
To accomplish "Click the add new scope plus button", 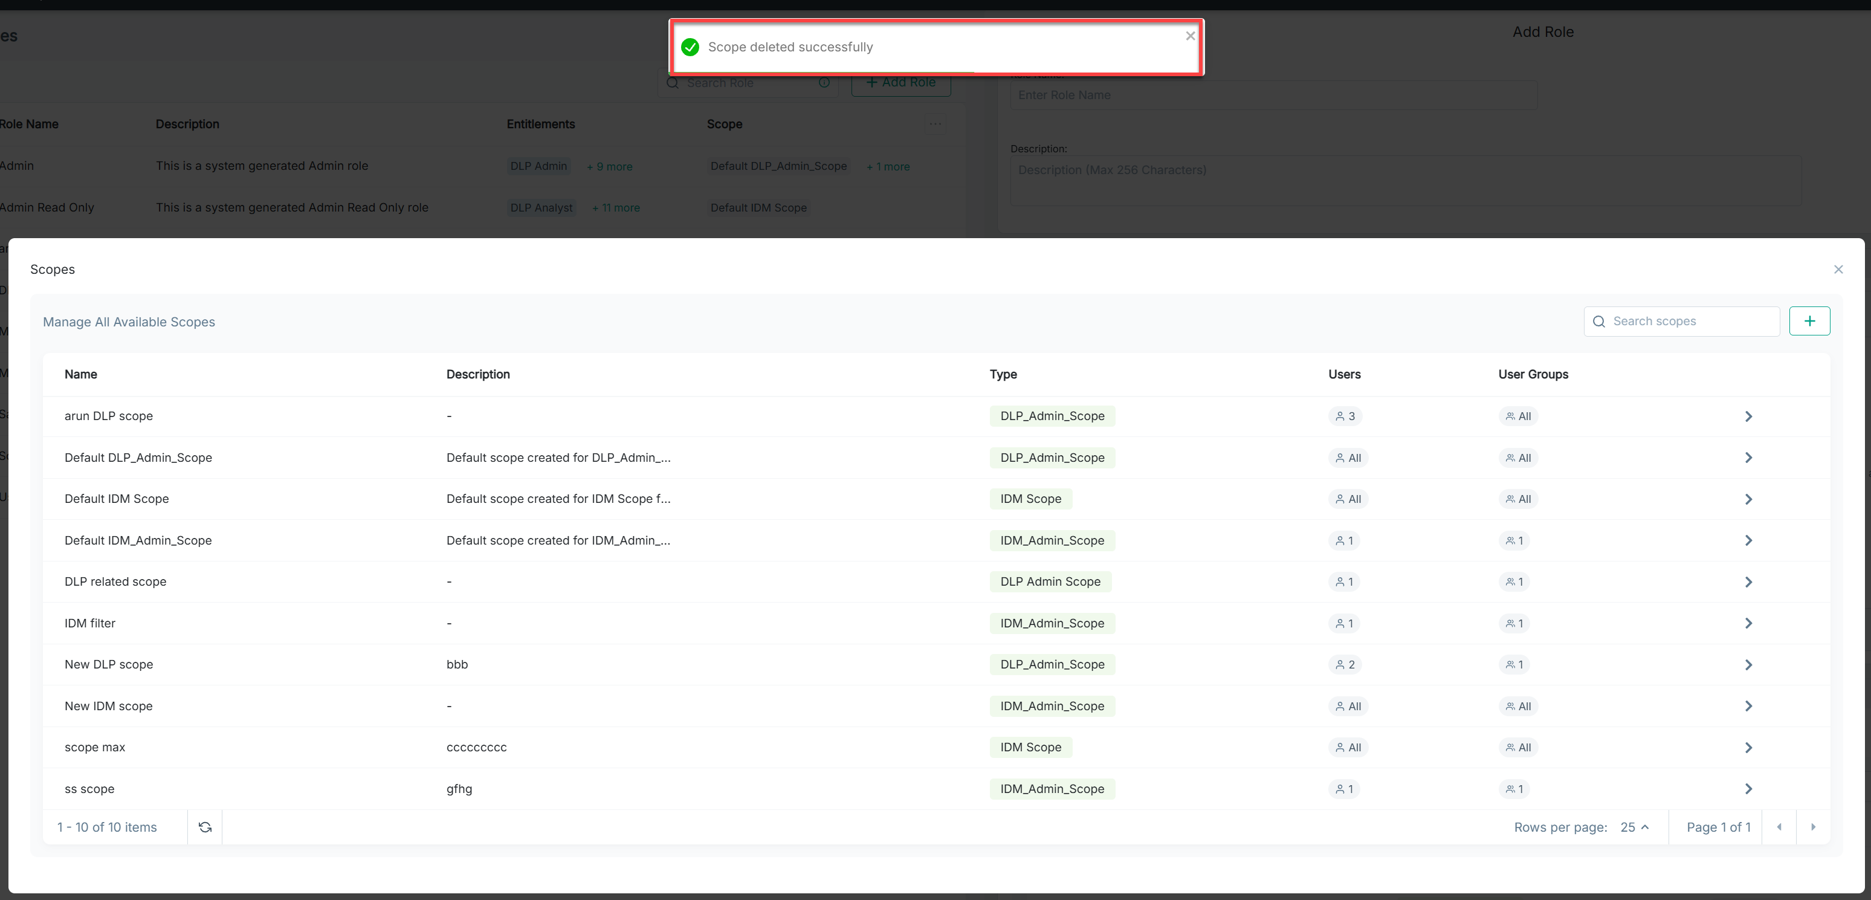I will coord(1809,321).
